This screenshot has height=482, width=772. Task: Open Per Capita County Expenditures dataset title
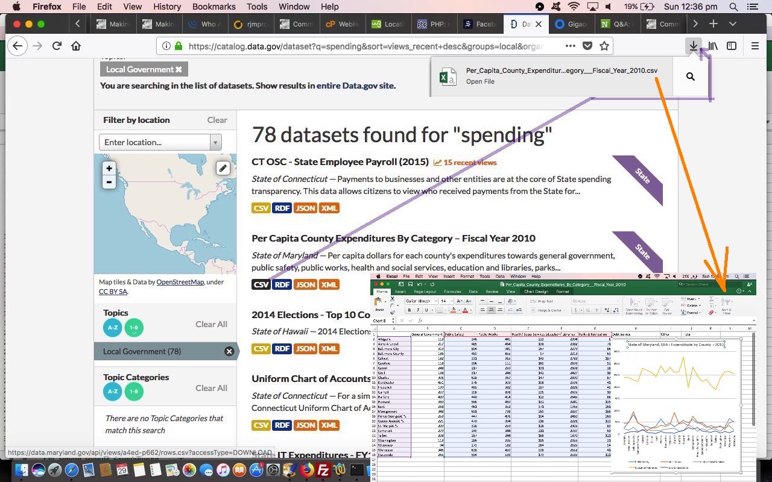pos(393,238)
